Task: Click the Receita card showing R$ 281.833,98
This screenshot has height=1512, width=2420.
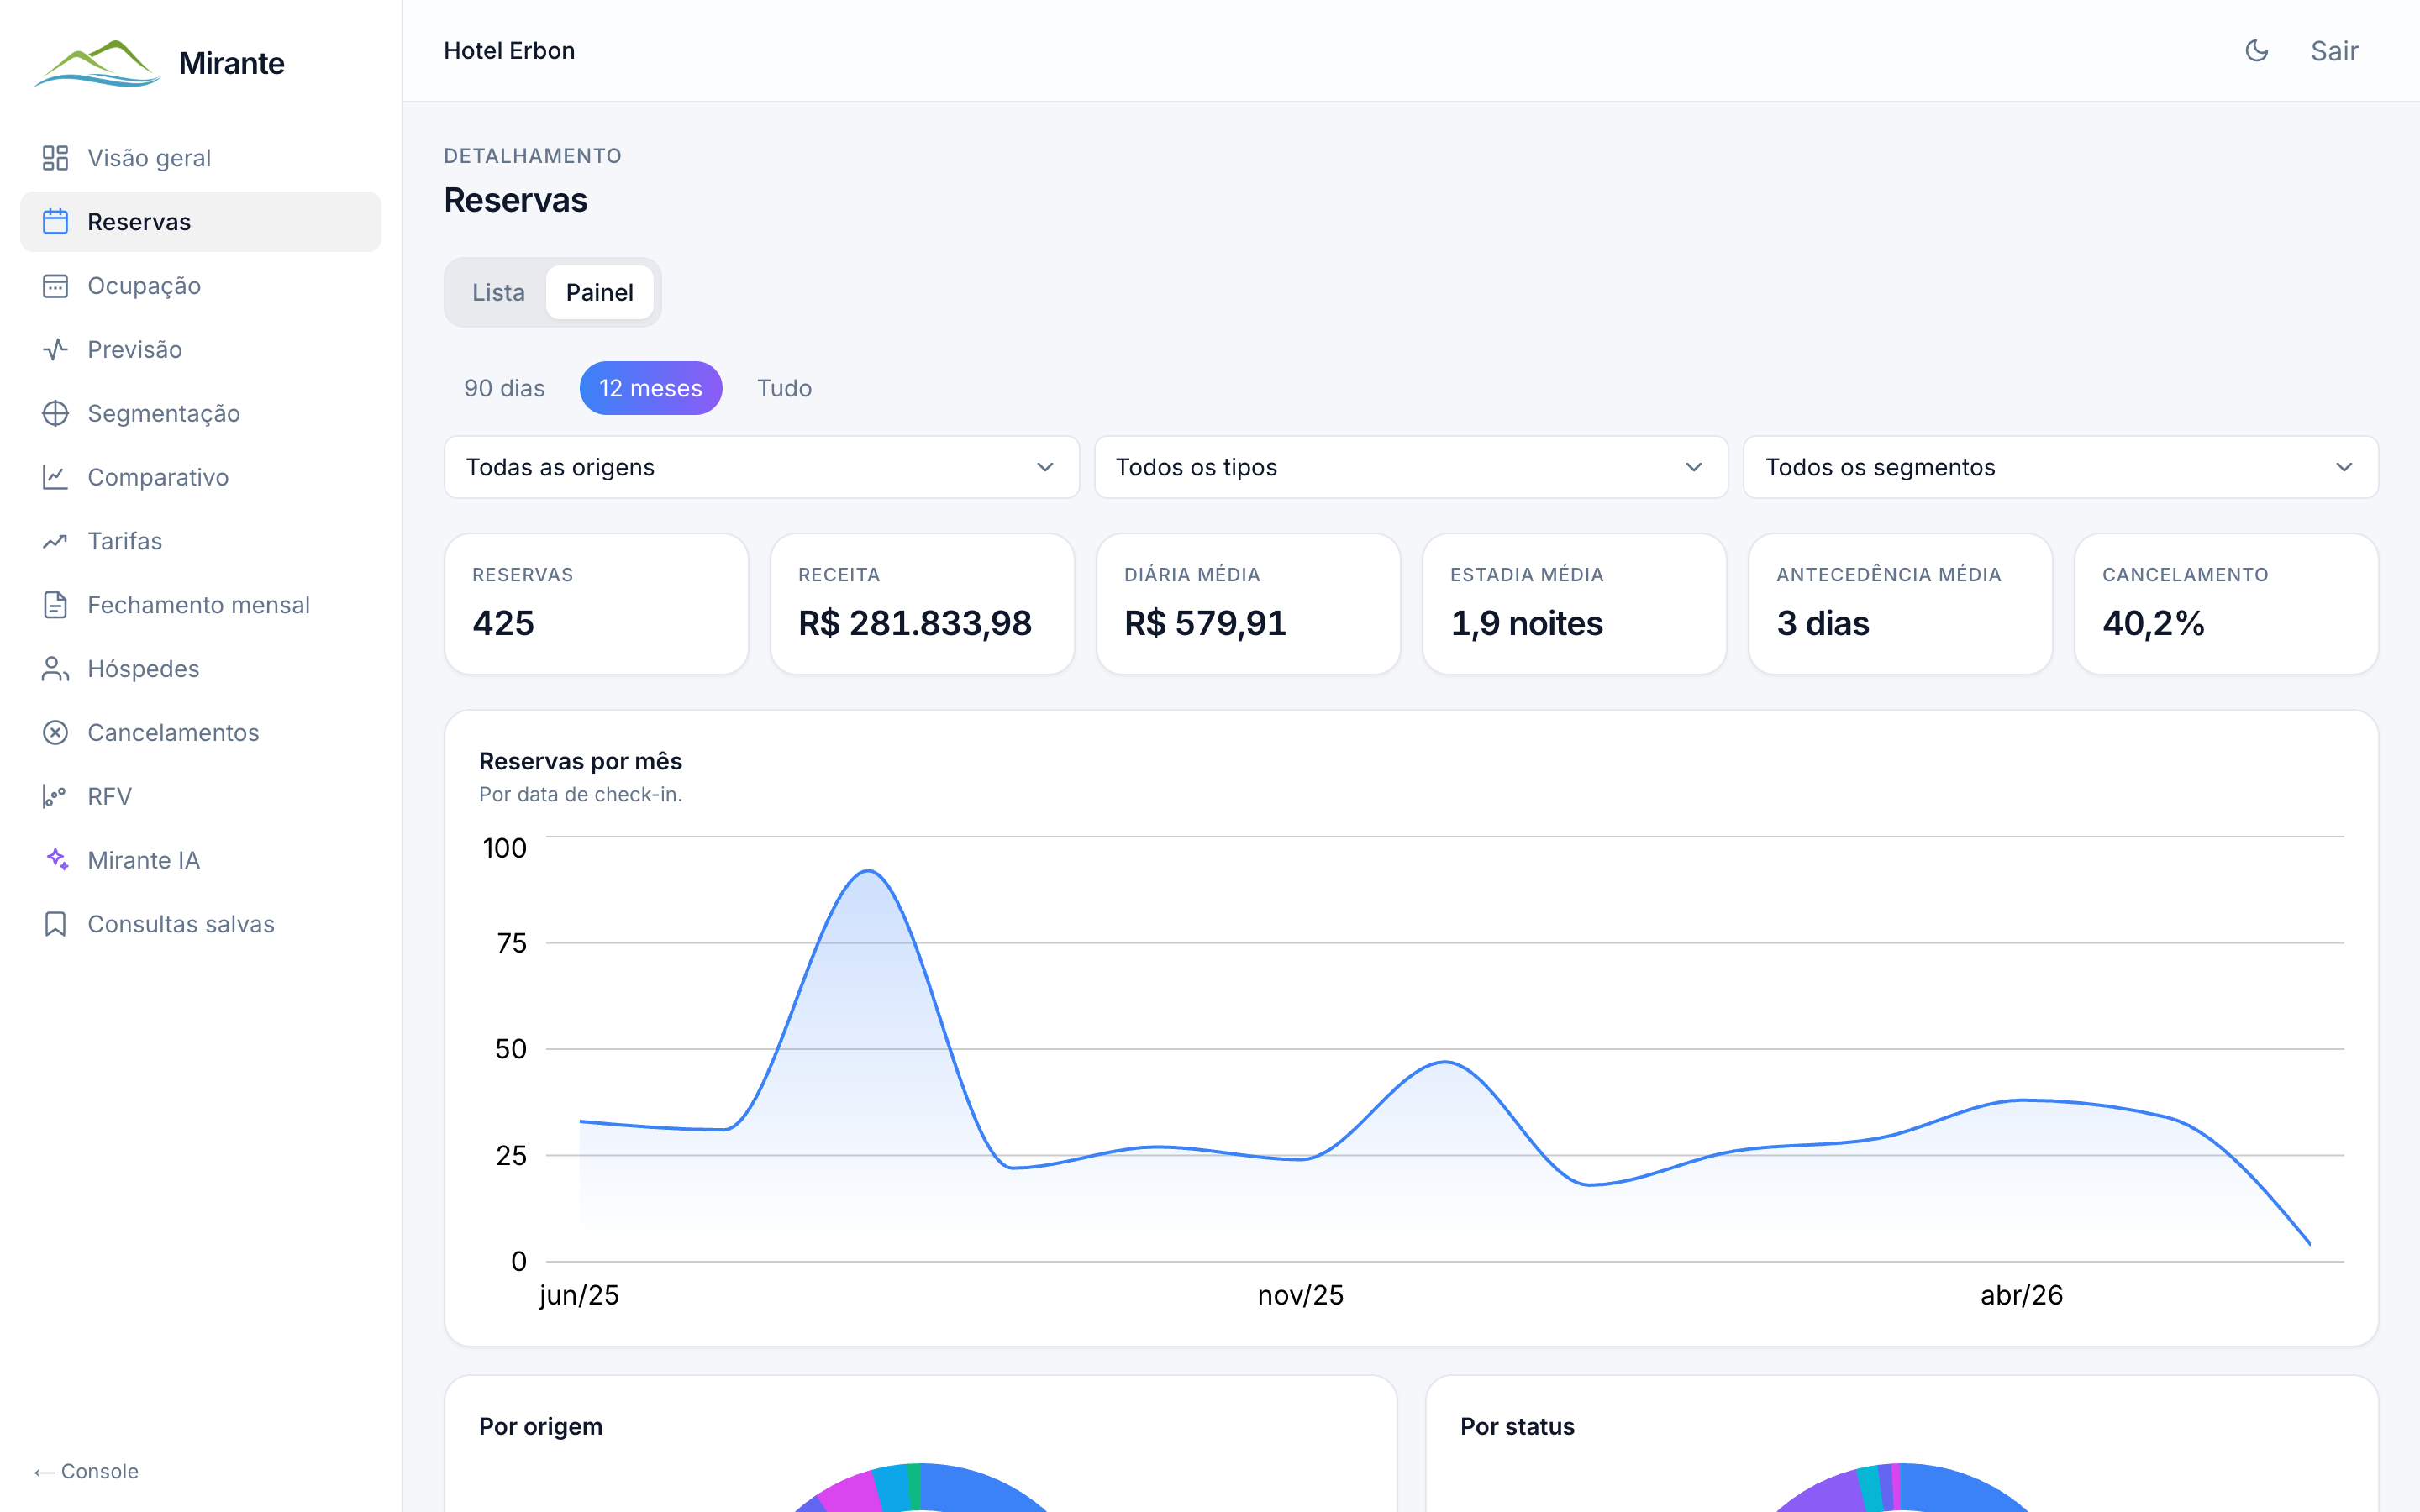Action: 923,604
